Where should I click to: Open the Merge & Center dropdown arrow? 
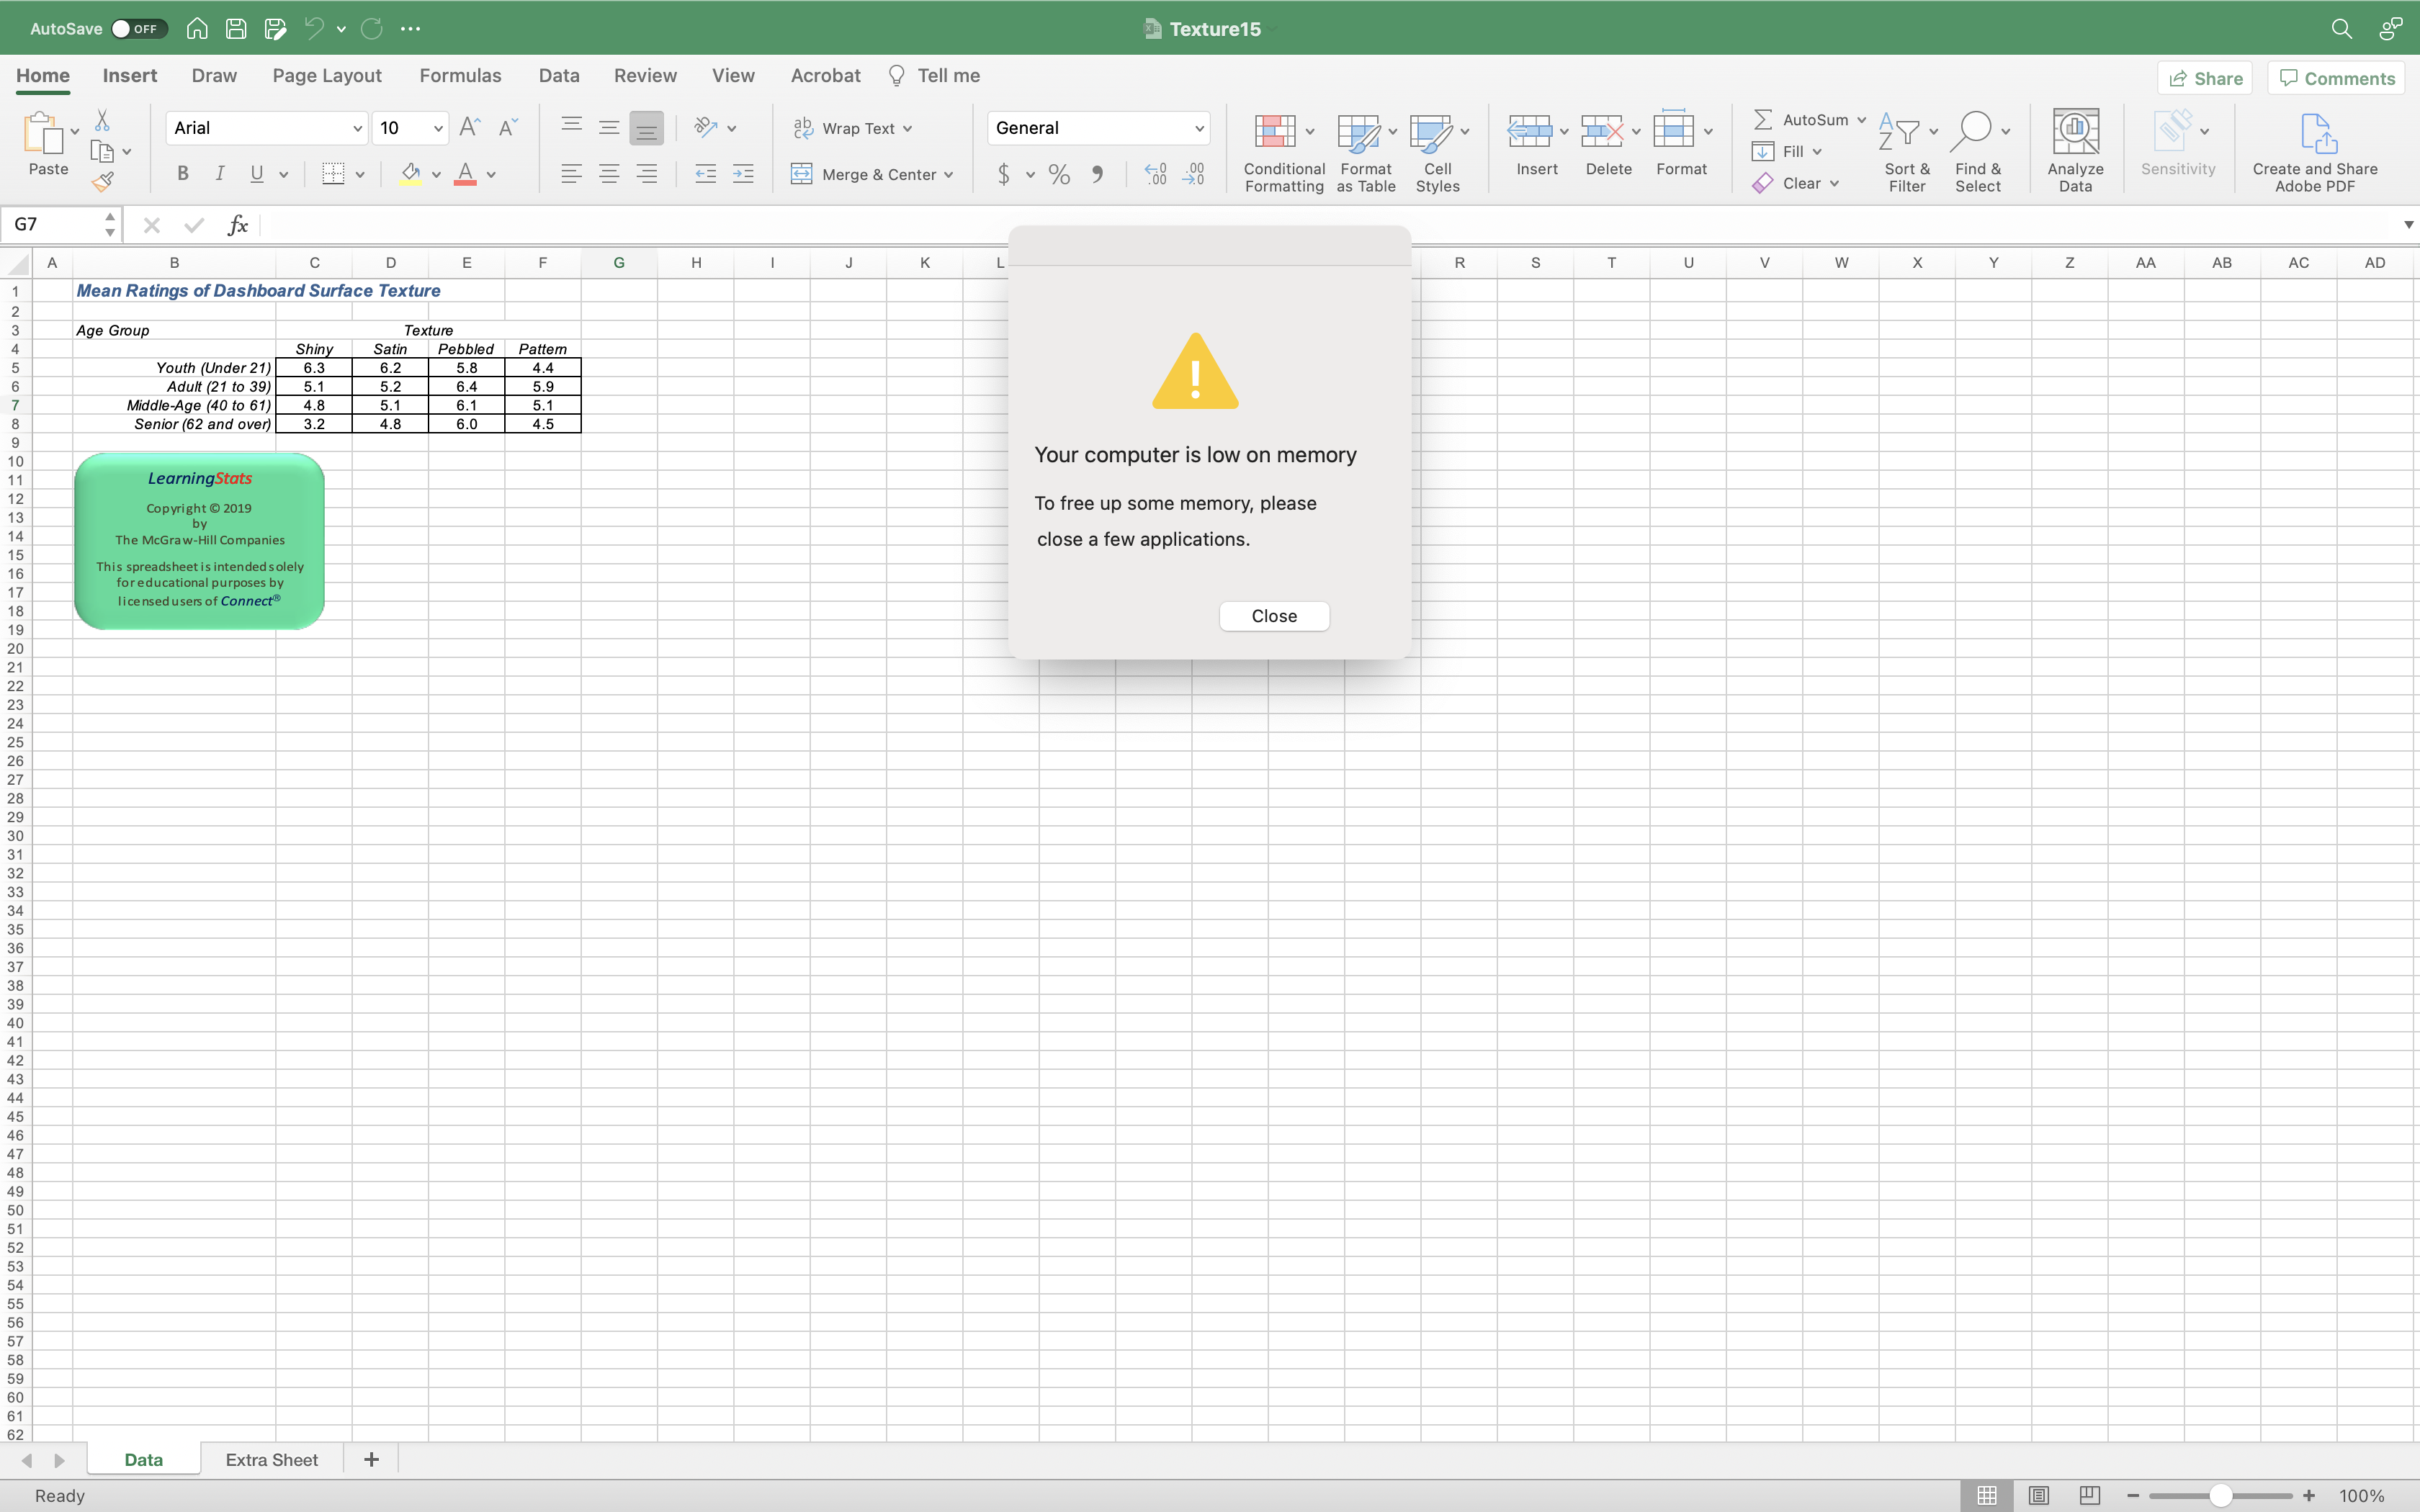[x=948, y=175]
